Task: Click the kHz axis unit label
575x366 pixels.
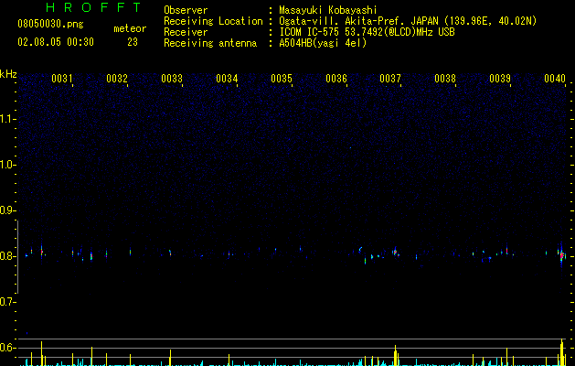Action: pyautogui.click(x=8, y=74)
